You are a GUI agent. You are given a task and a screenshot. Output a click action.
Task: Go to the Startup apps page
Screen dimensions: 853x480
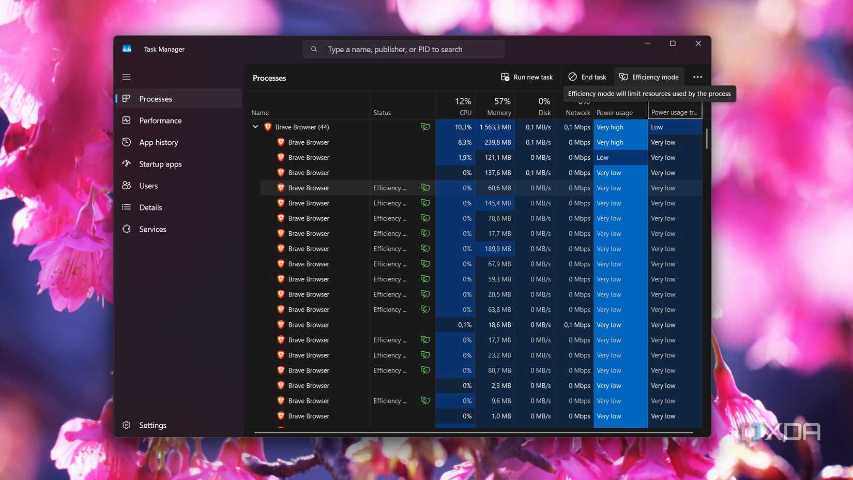pyautogui.click(x=178, y=164)
